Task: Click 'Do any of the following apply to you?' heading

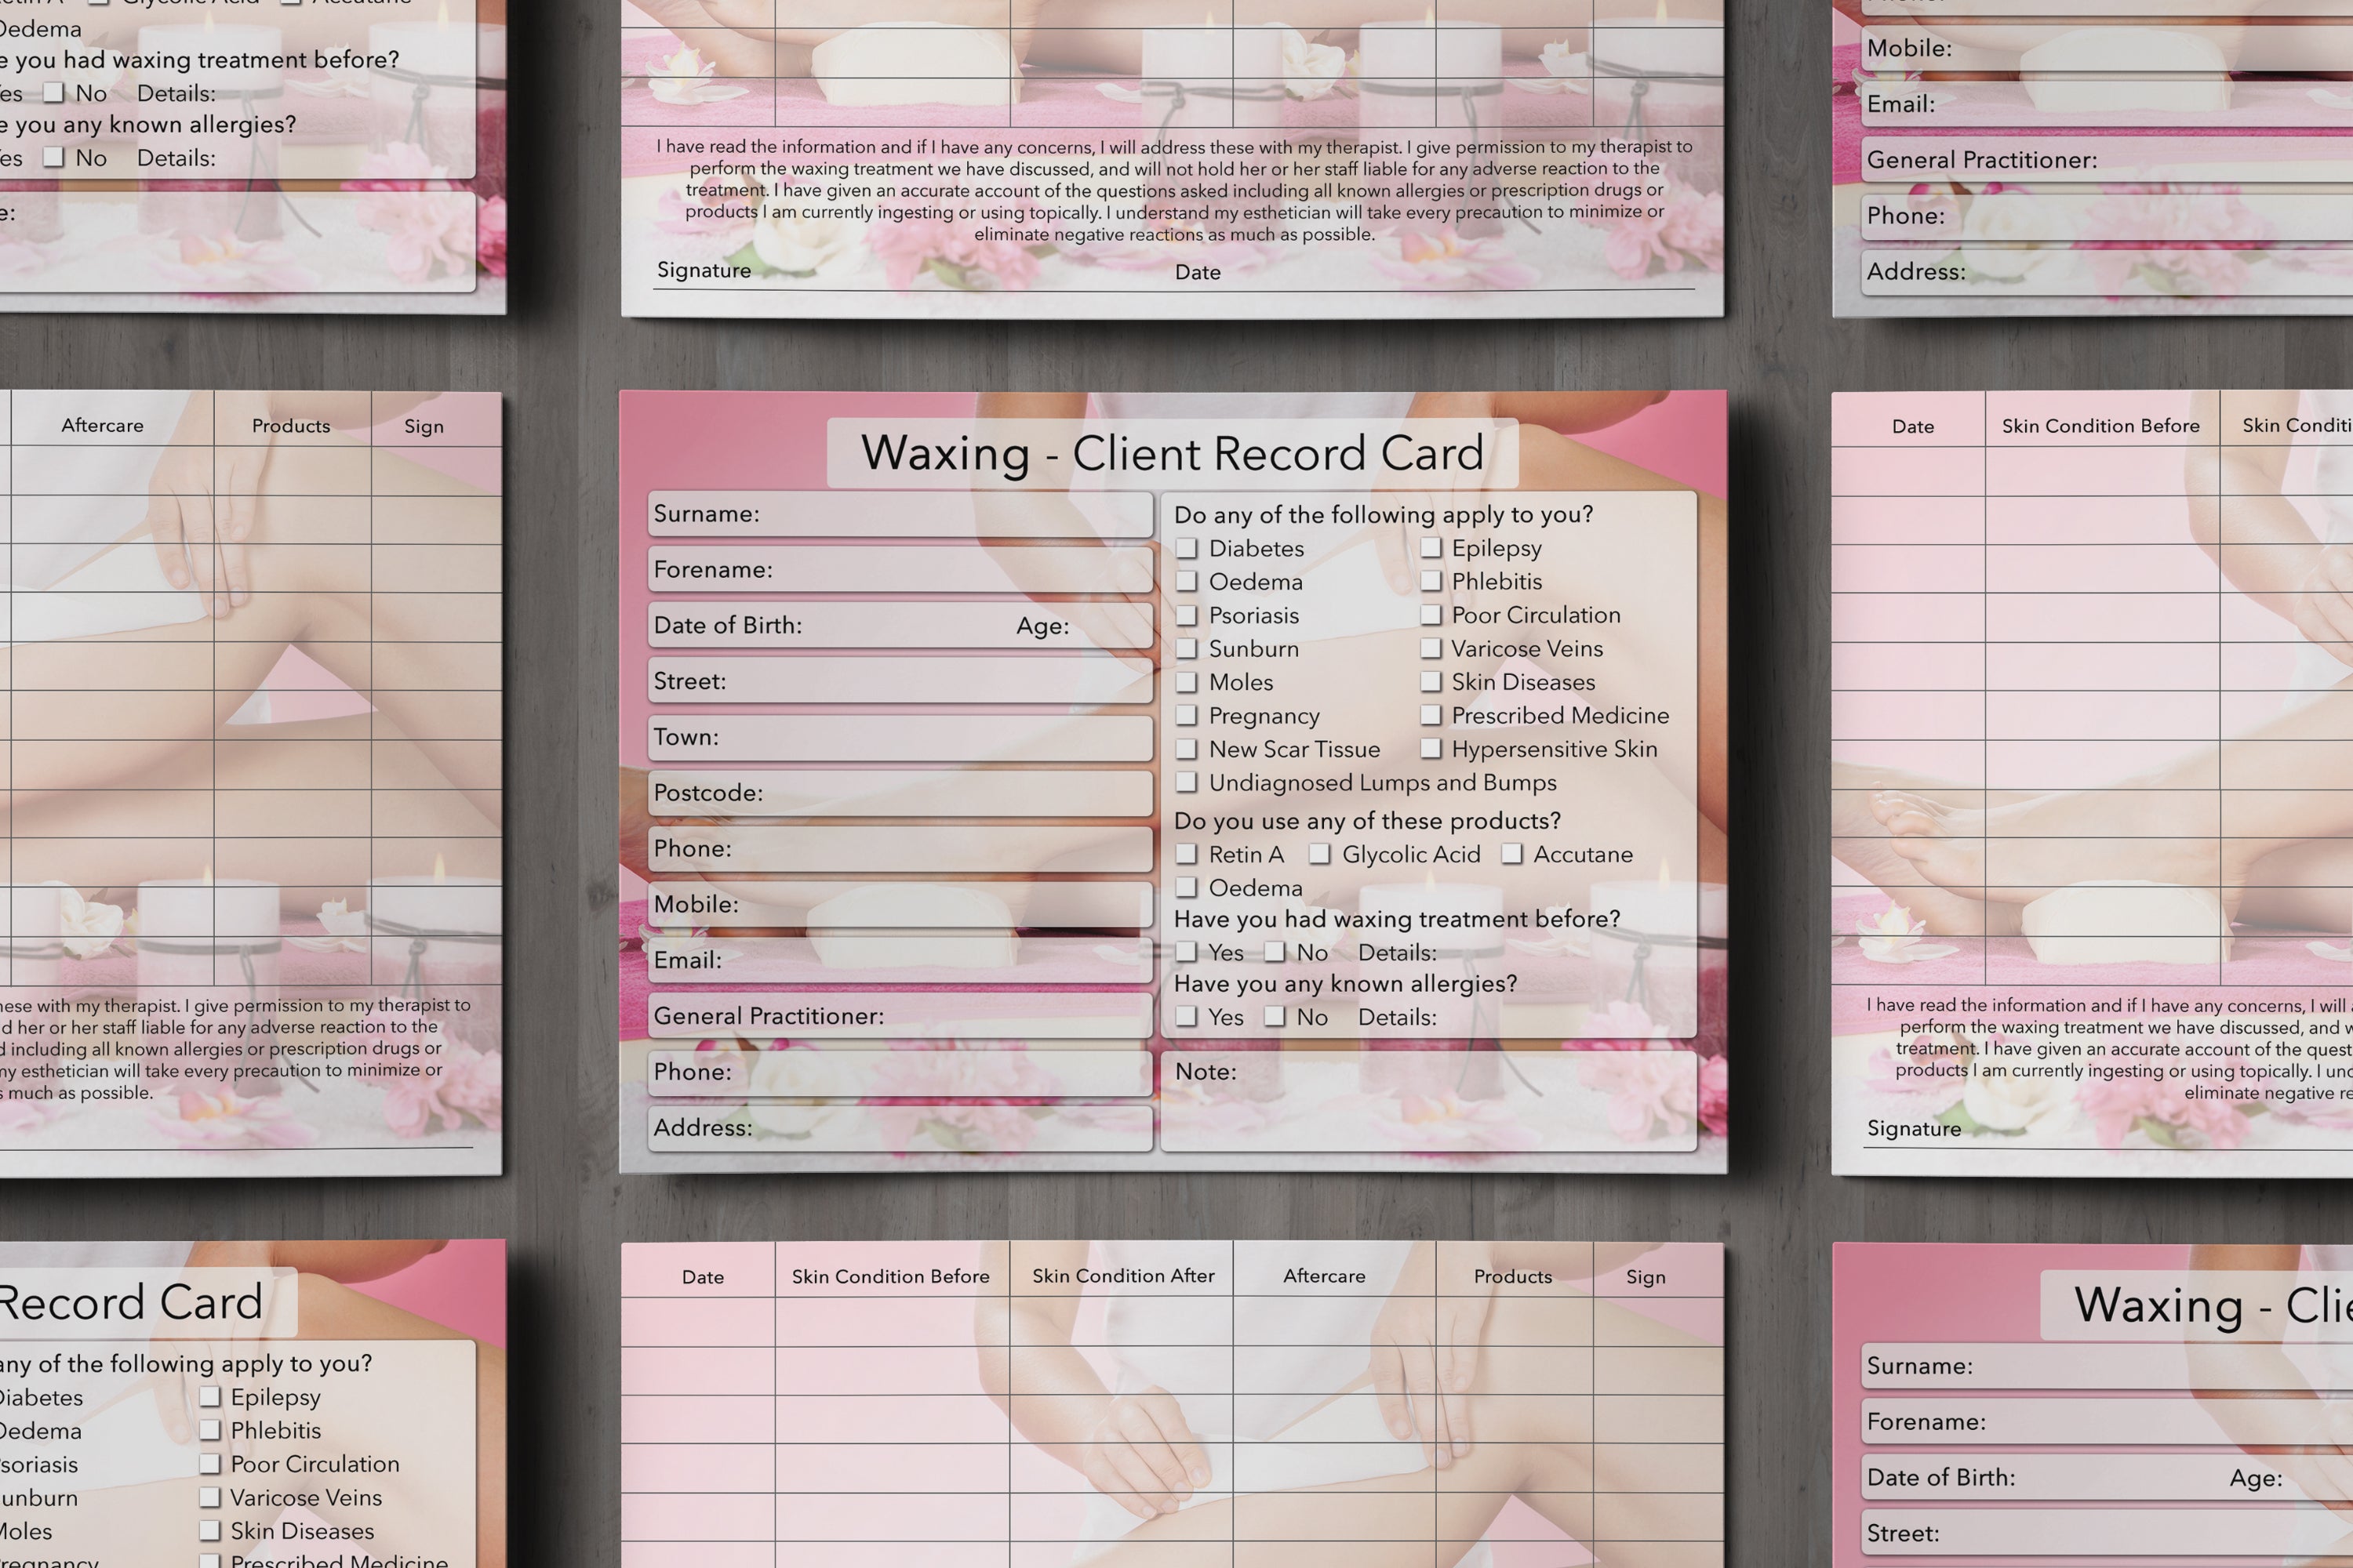Action: [x=1384, y=515]
